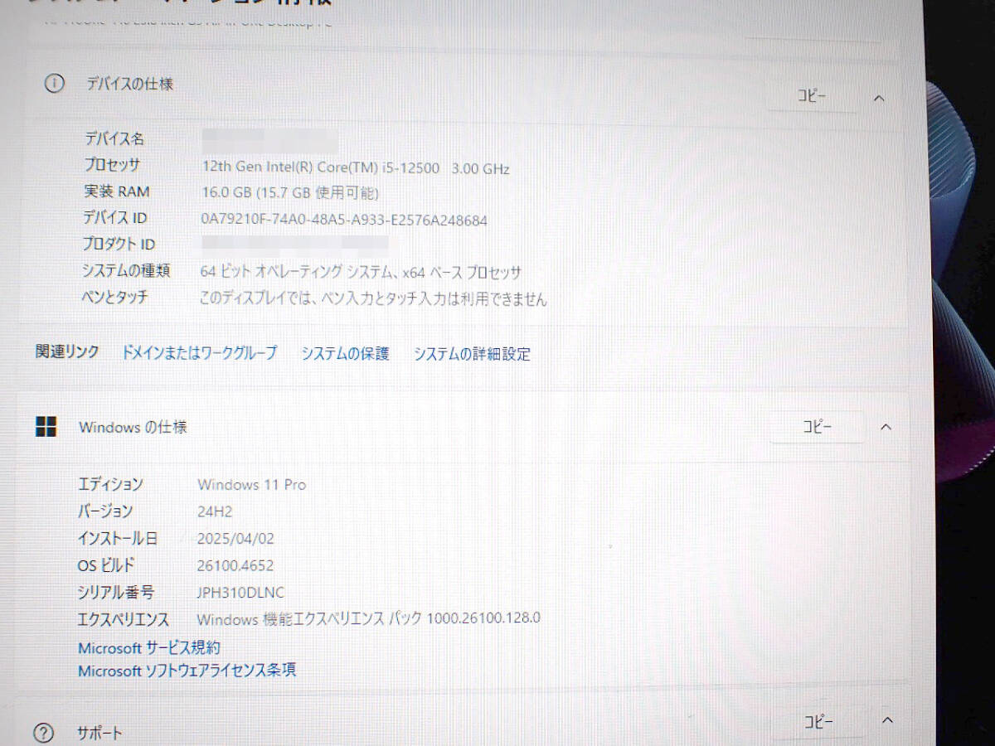Image resolution: width=995 pixels, height=746 pixels.
Task: Select the ペン入力とタッチ入力 unavailable text
Action: click(373, 298)
